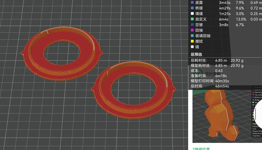Click the 模型耗材丝 label
This screenshot has width=262, height=150.
coord(201,66)
